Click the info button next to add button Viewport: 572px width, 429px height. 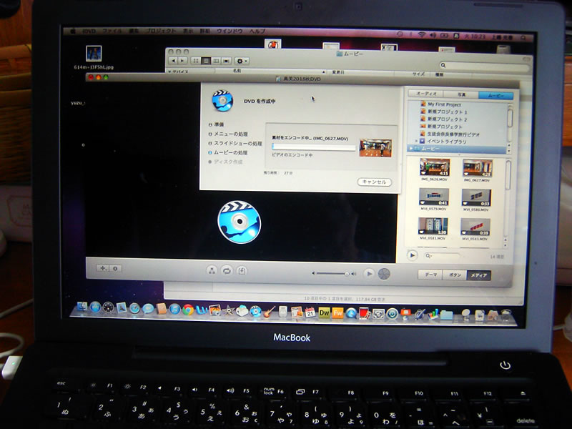pyautogui.click(x=115, y=269)
